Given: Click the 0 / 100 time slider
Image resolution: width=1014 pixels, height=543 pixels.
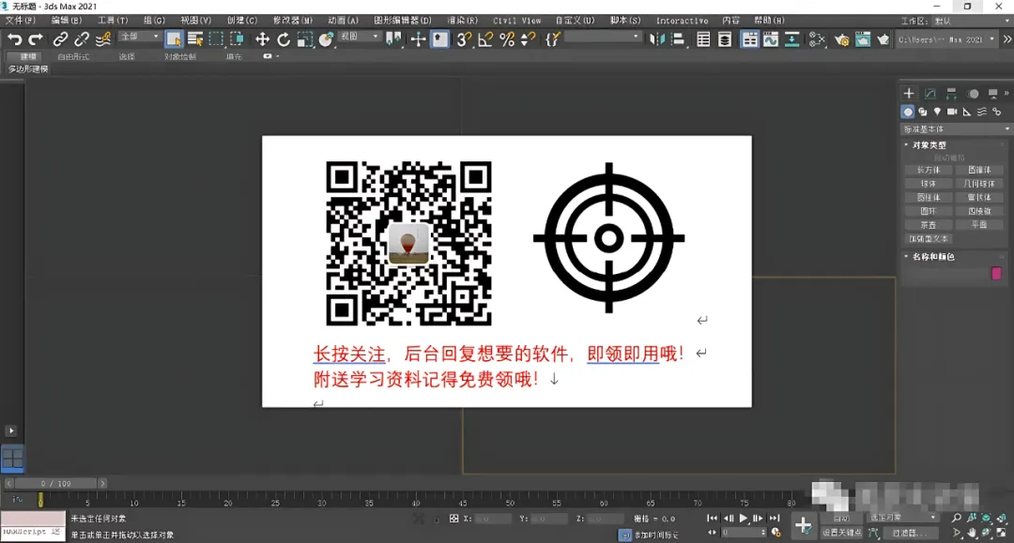Looking at the screenshot, I should (55, 483).
